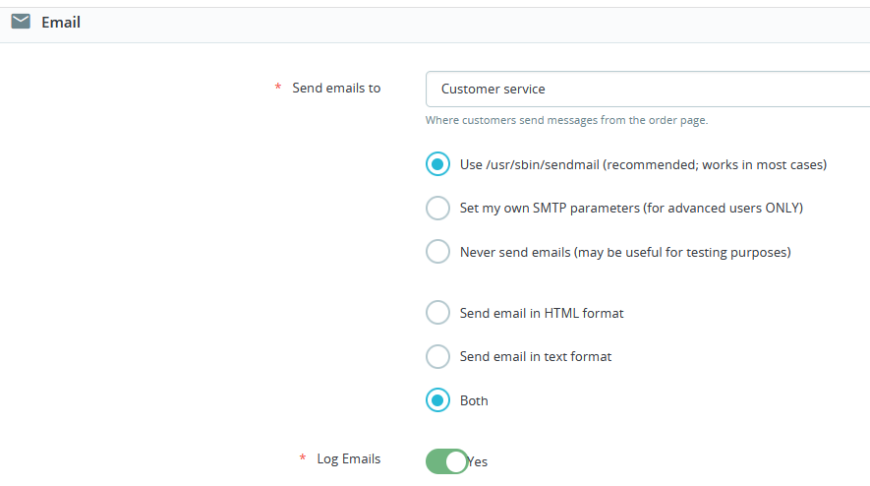The image size is (870, 486).
Task: Choose 'Set my own SMTP parameters' radio button
Action: pos(437,209)
